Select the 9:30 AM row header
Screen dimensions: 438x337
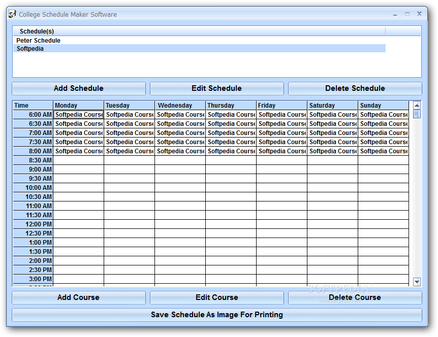tap(33, 179)
